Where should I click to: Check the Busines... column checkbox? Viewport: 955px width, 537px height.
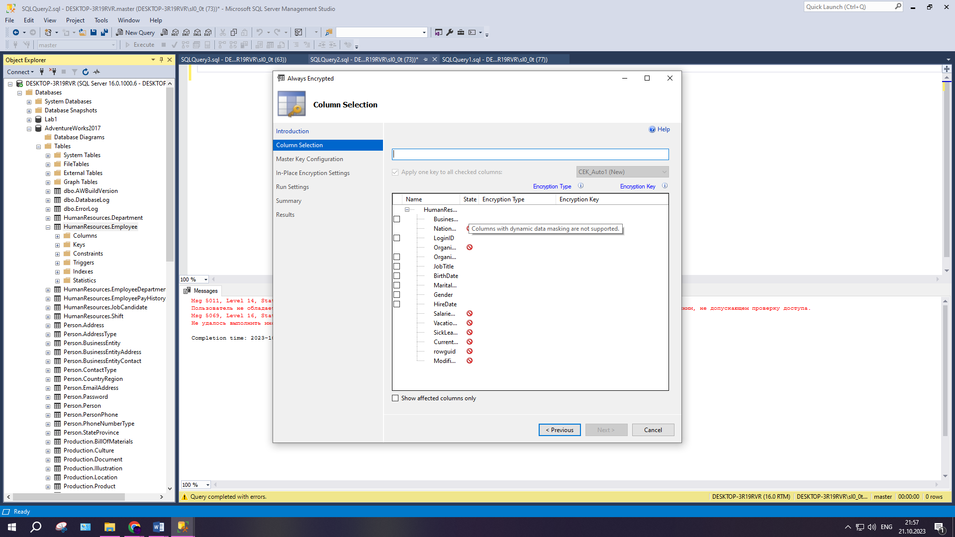click(396, 219)
